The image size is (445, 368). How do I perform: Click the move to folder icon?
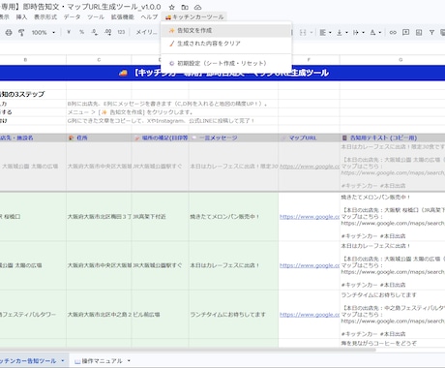click(x=185, y=7)
